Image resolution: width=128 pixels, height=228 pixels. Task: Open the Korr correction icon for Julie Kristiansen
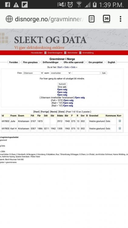pos(120,121)
